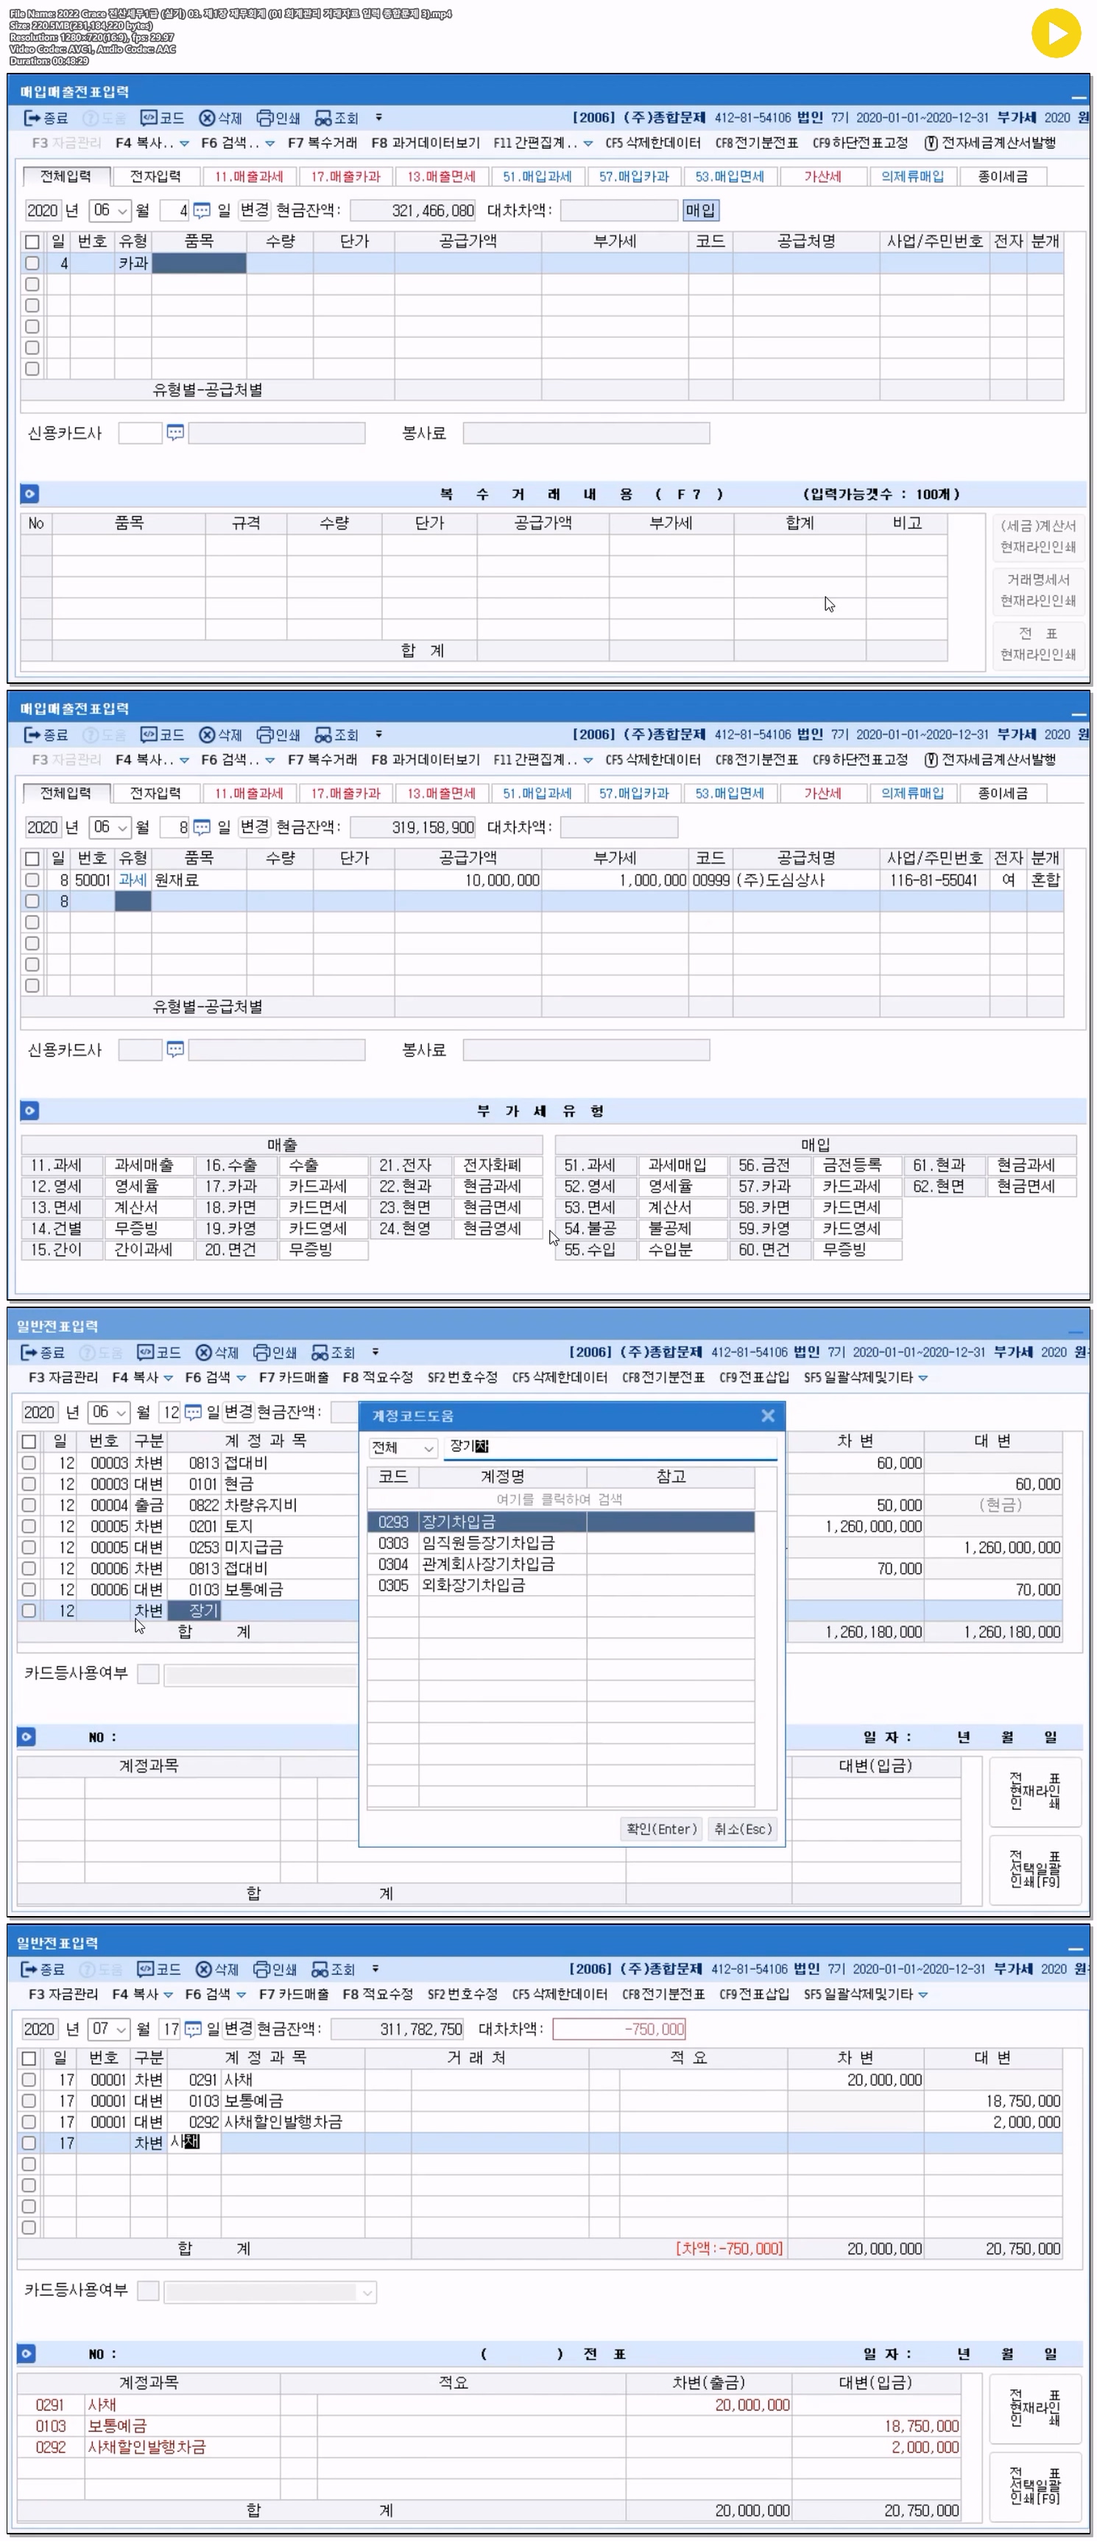
Task: Expand SF5 일괄삭제및기타 arrow in the 계정코드도움 window
Action: (923, 1378)
